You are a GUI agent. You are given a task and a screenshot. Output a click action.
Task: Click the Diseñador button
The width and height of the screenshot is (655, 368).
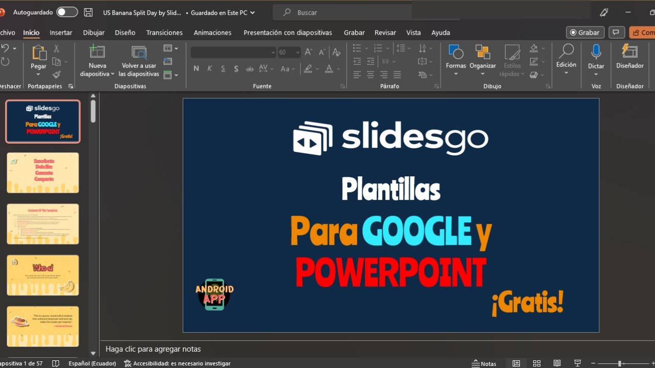(630, 56)
